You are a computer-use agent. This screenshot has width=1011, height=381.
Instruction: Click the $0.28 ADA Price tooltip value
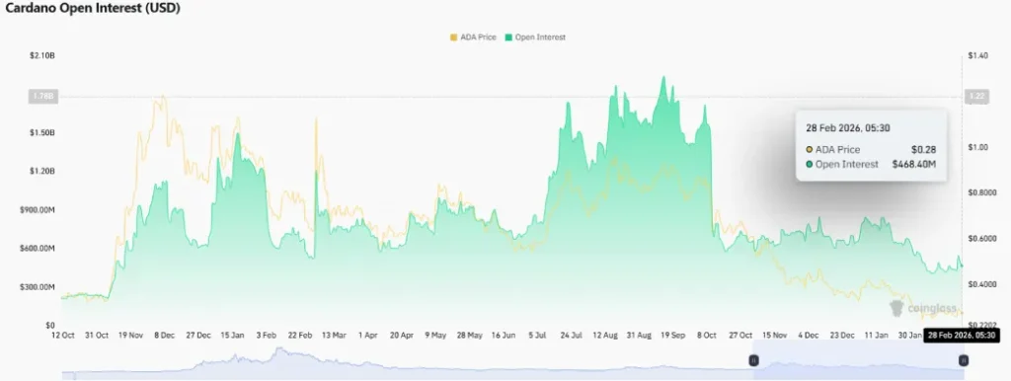pos(923,150)
